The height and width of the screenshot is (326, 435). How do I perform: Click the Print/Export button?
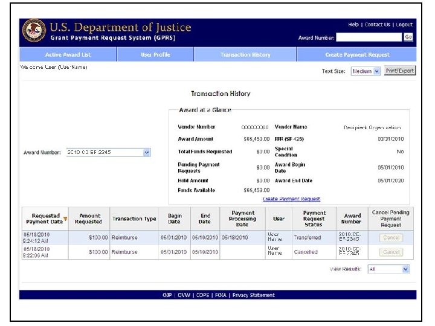pos(400,71)
